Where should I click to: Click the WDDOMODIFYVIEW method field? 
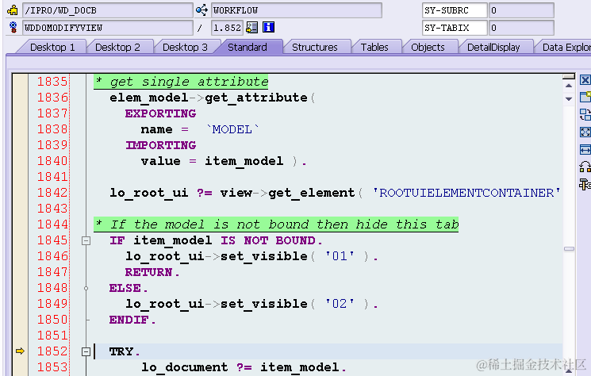tap(107, 28)
